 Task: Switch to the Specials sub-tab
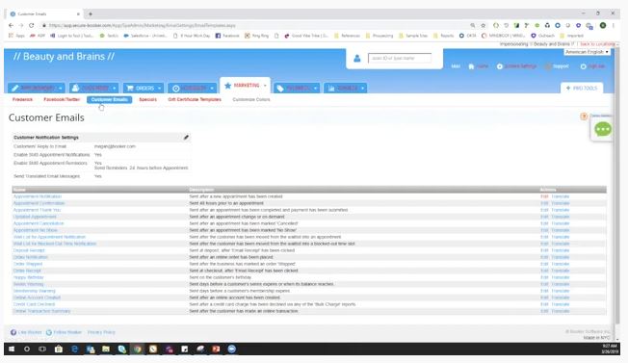coord(147,99)
